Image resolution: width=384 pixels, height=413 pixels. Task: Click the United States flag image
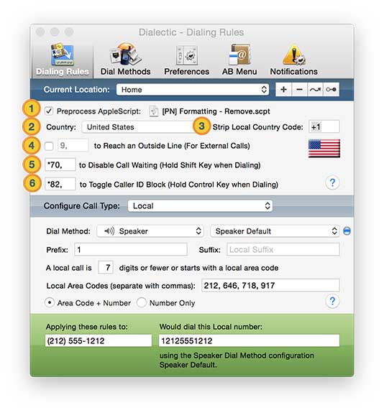(324, 148)
